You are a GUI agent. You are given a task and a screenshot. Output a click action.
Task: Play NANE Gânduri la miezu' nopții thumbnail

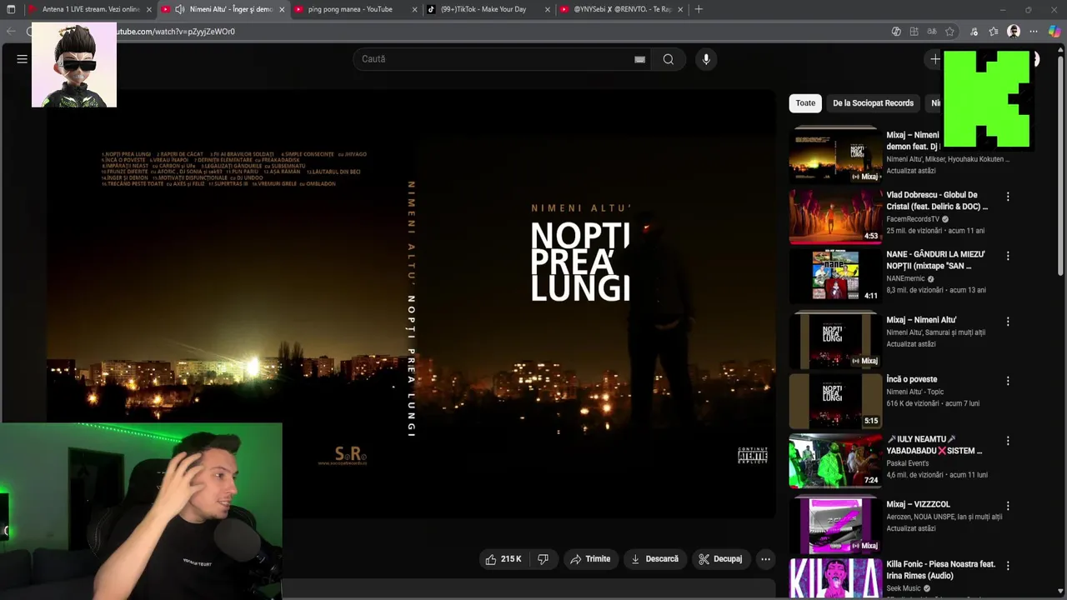834,275
